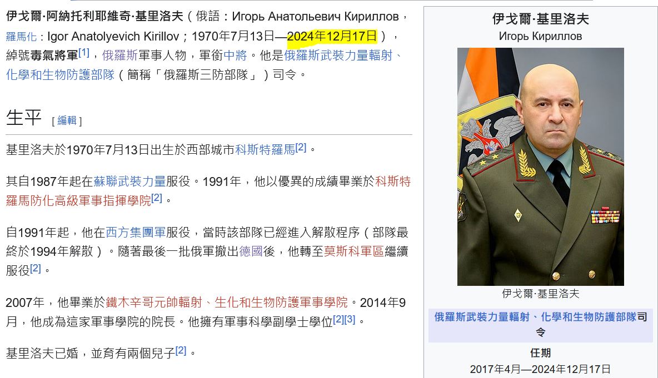Click reference [2] after 科斯特羅馬 birthplace
The image size is (658, 378).
[301, 148]
